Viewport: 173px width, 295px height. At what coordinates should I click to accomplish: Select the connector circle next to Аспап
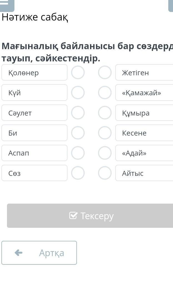[78, 153]
